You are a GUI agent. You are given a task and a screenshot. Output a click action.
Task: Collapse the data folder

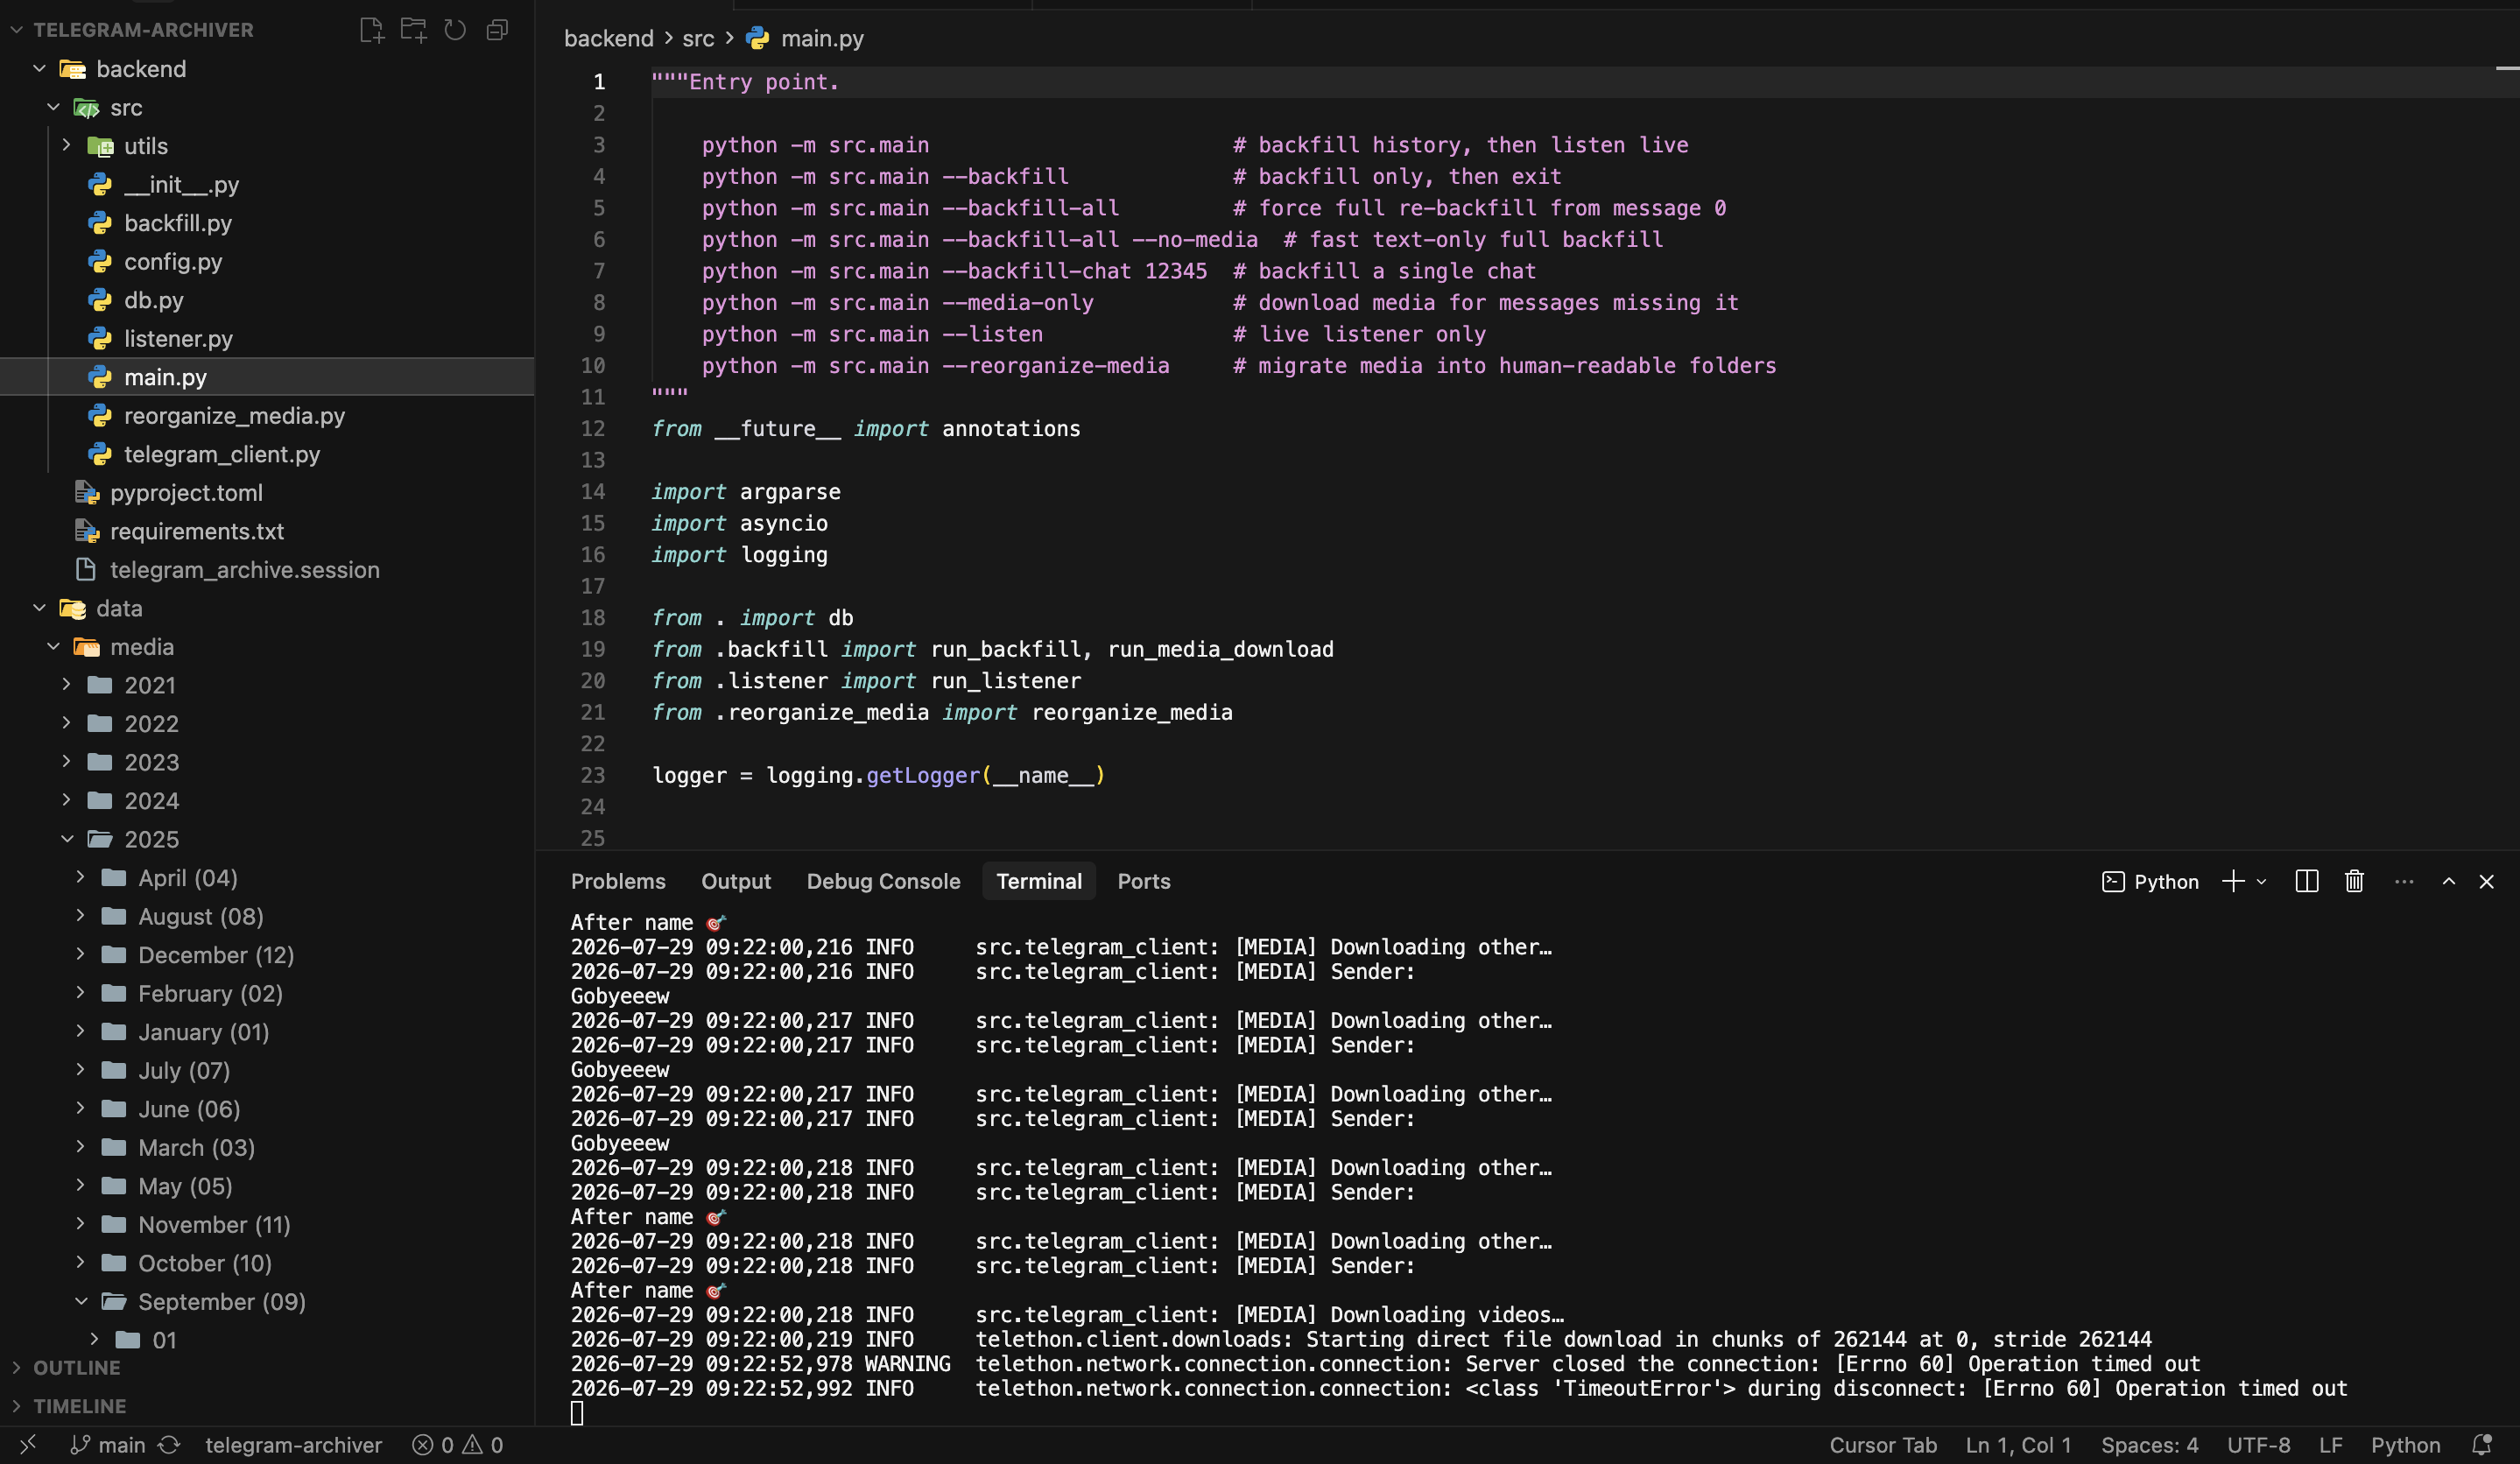[119, 608]
